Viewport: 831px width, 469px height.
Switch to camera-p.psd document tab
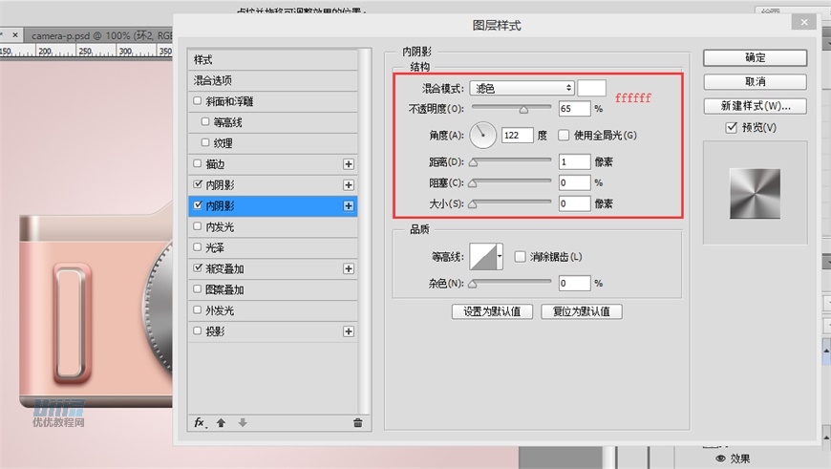[102, 35]
